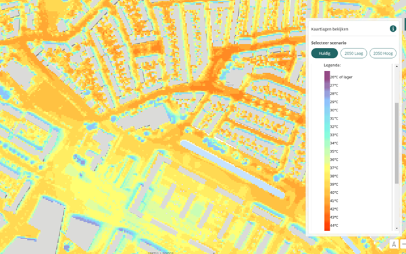Click the legend scrollbar thumb
406x254 pixels.
pyautogui.click(x=397, y=143)
